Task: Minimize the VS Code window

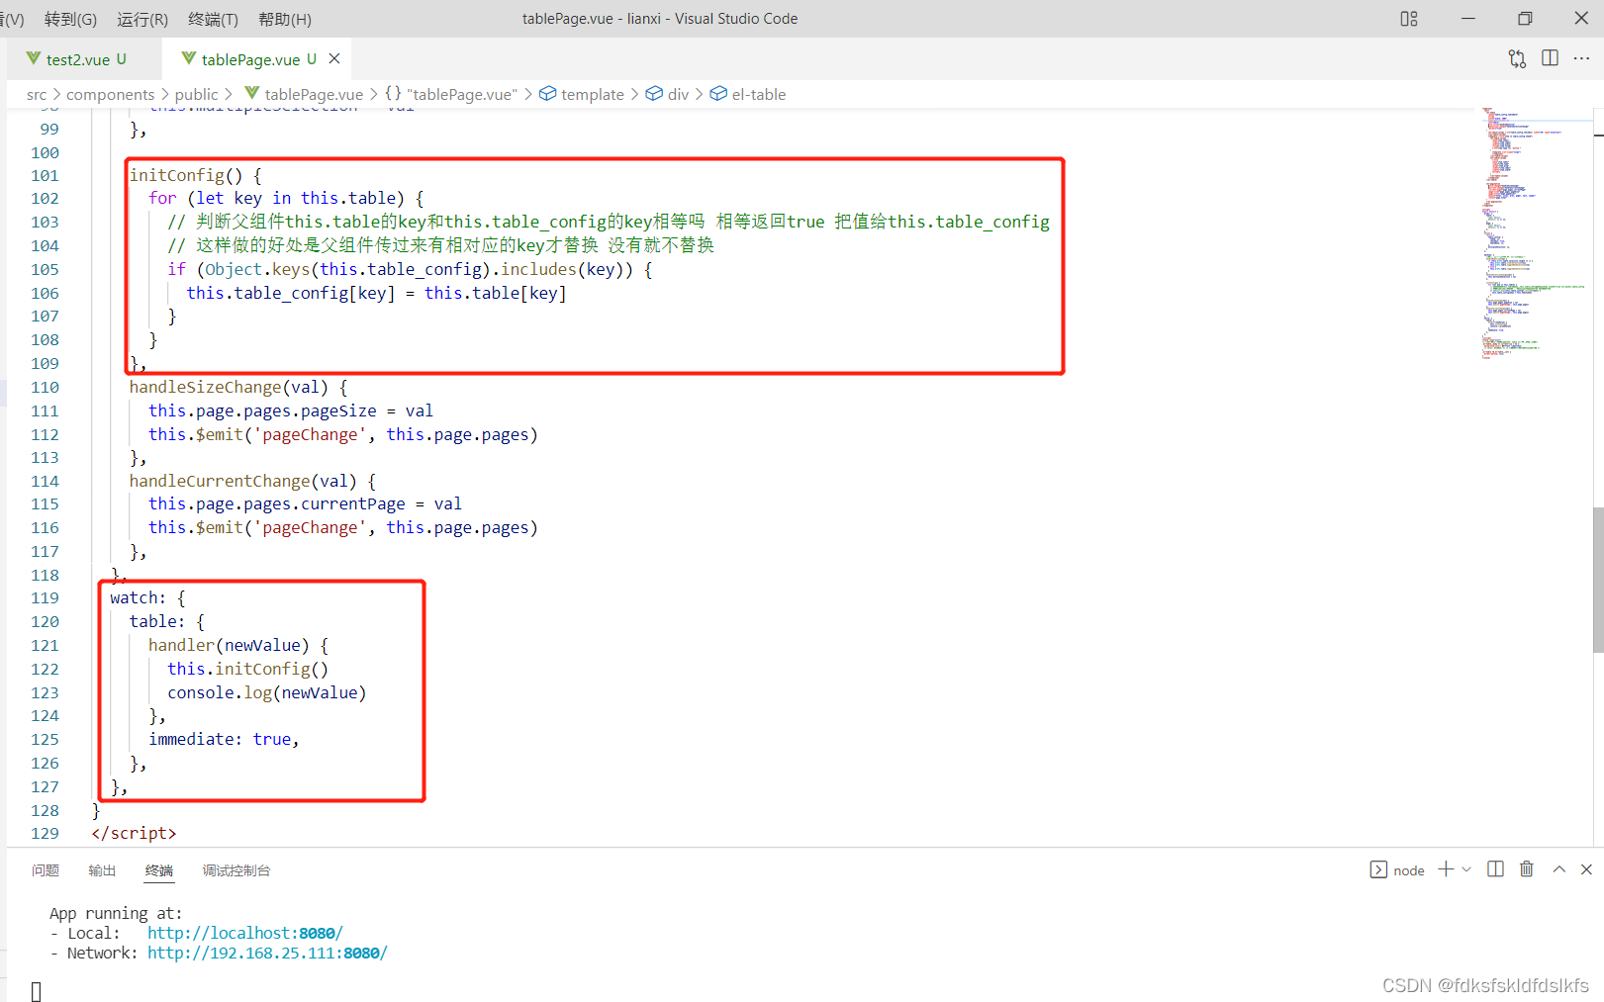Action: 1468,19
